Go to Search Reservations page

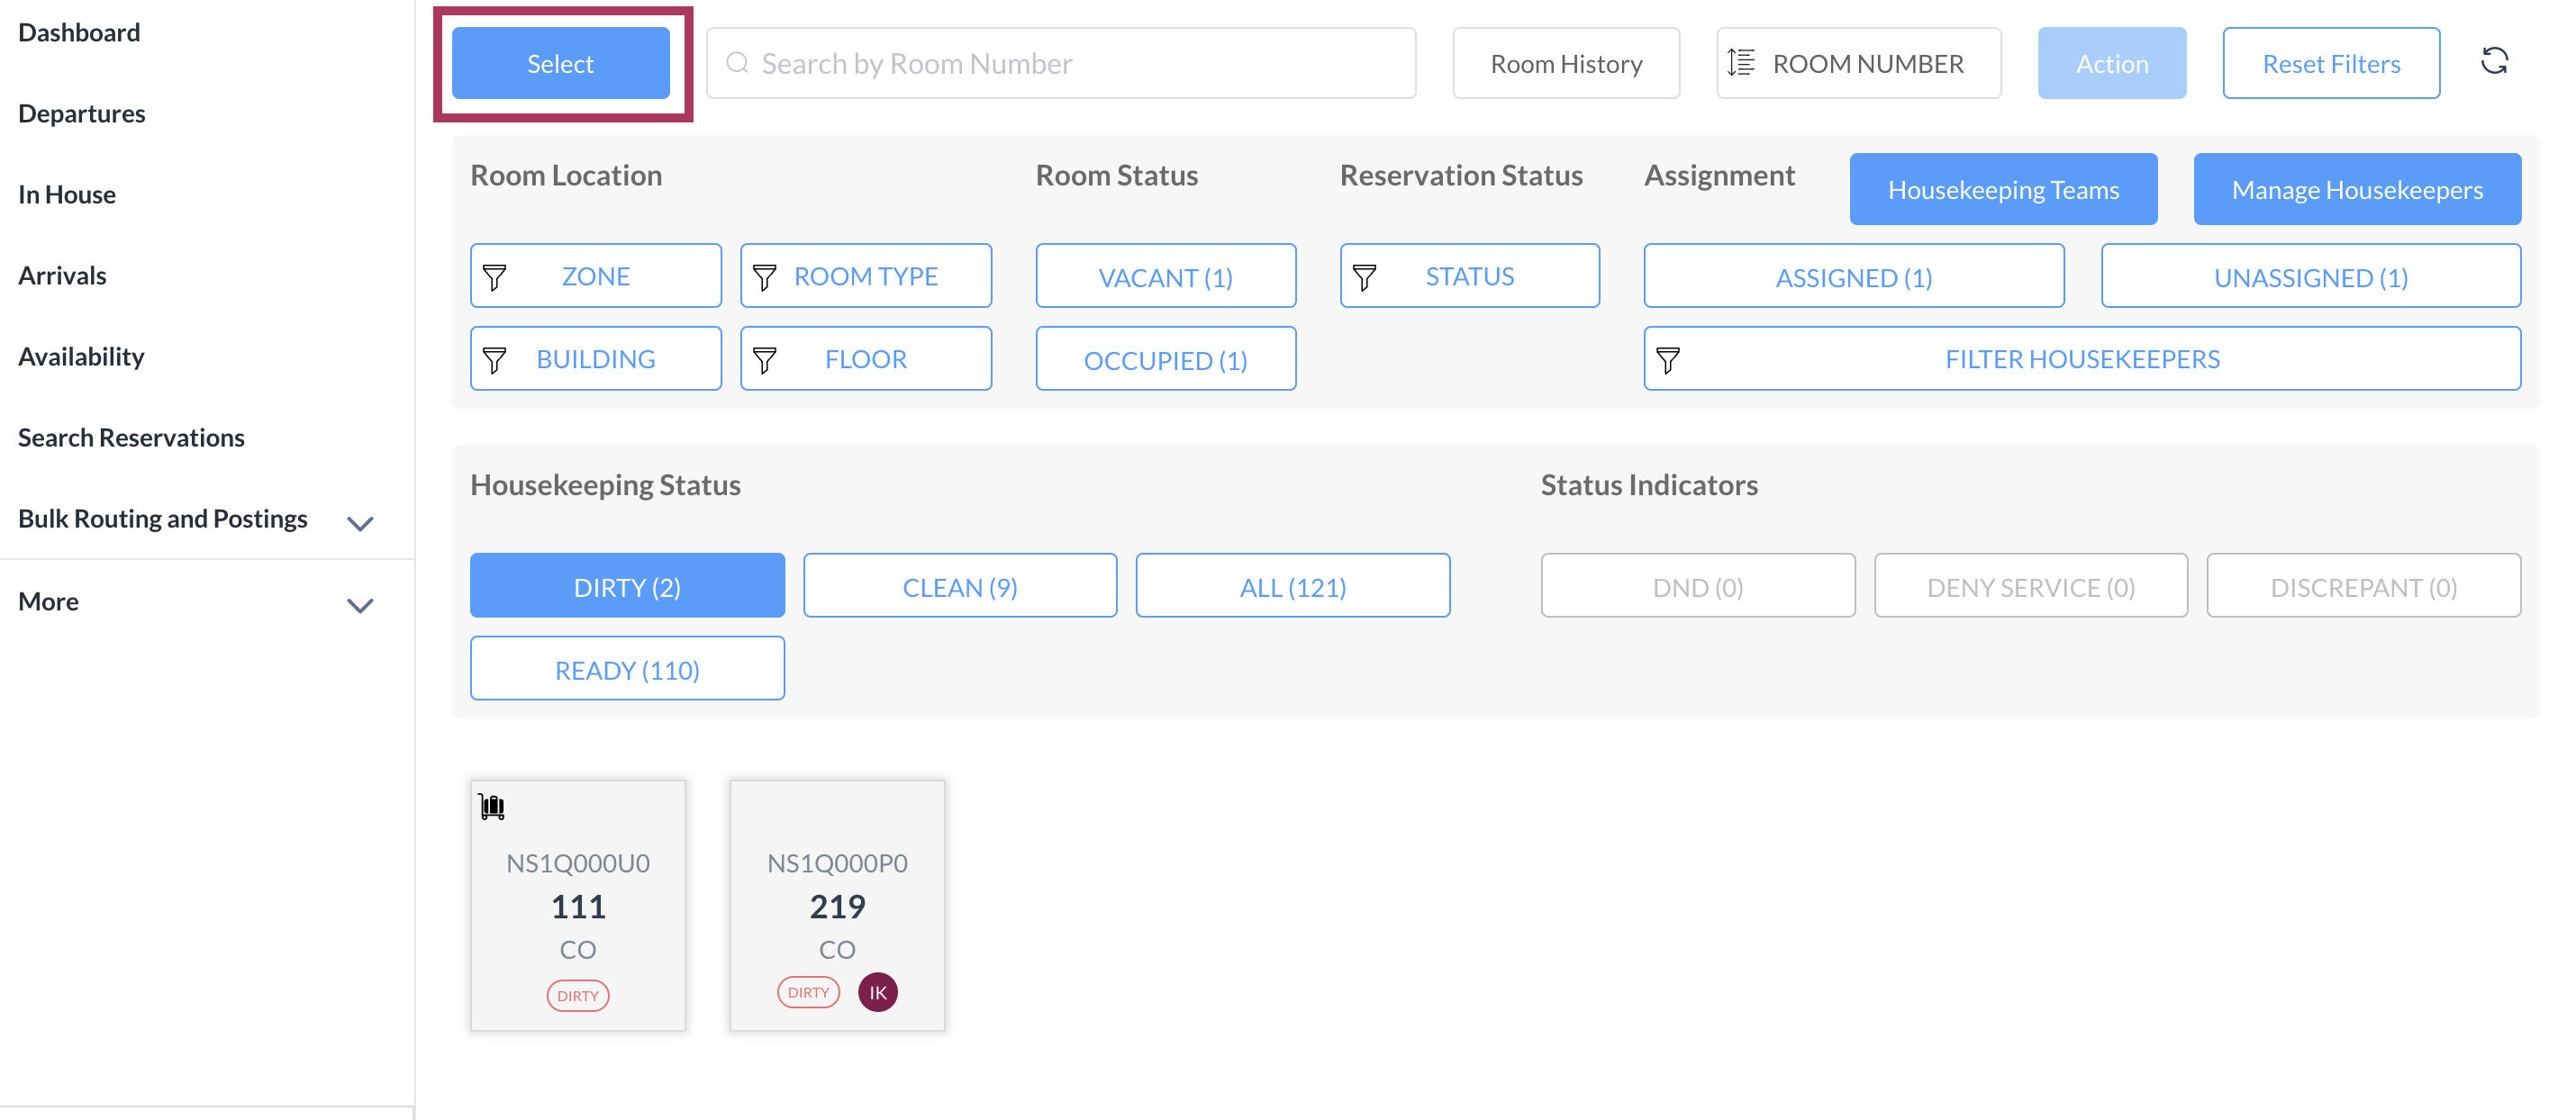[x=131, y=437]
